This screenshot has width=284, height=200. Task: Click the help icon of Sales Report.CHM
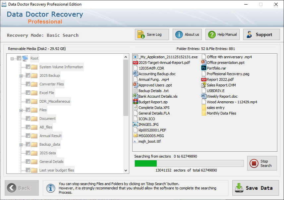(203, 85)
